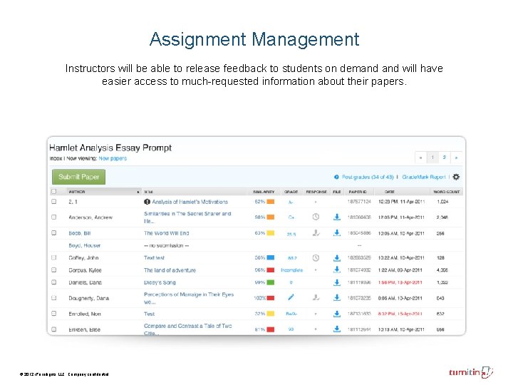
Task: Open paper titled The World Will End
Action: (166, 233)
